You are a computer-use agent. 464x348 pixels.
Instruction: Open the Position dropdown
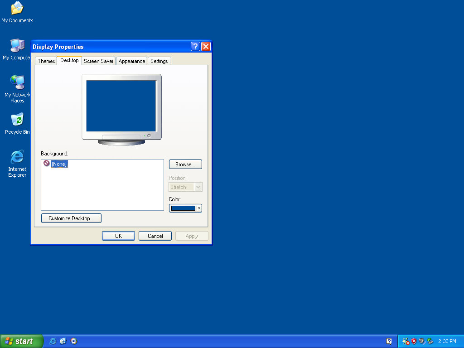coord(185,187)
